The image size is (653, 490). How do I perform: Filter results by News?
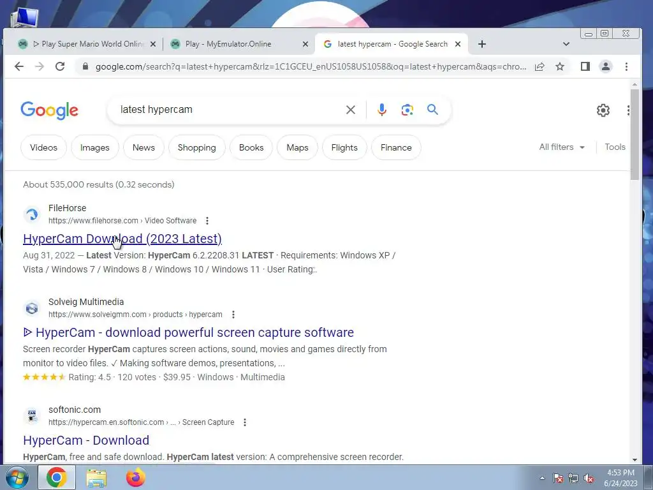[143, 147]
